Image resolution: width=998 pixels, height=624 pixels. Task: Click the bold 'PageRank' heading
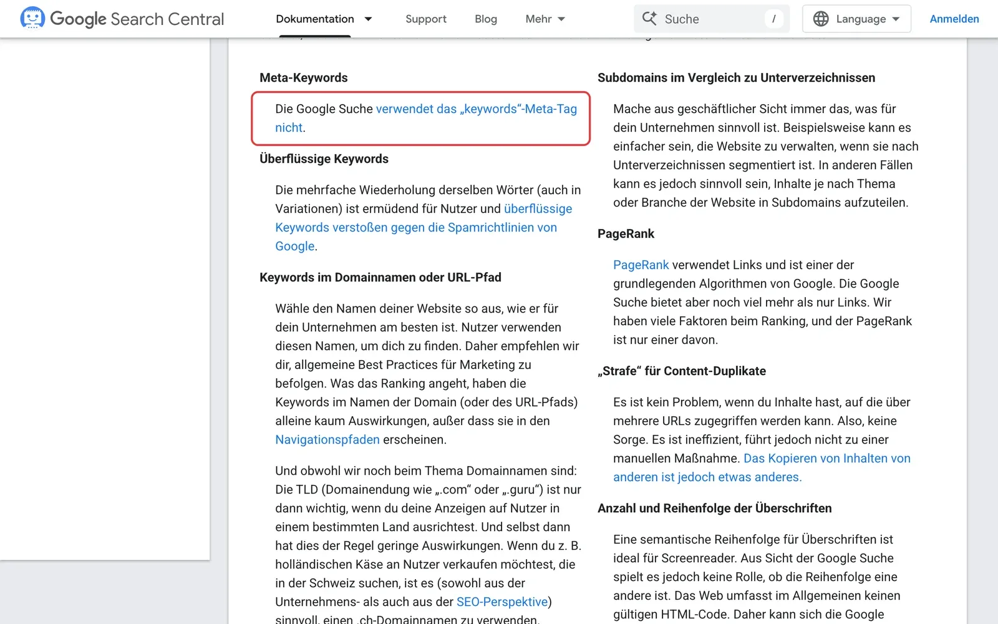(626, 233)
